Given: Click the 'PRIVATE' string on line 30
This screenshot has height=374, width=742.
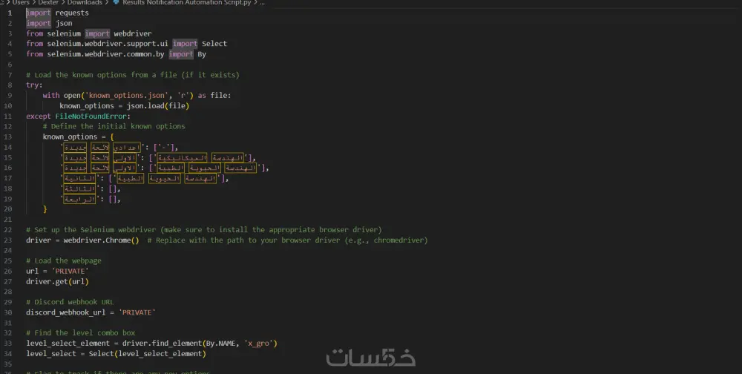Looking at the screenshot, I should 137,312.
